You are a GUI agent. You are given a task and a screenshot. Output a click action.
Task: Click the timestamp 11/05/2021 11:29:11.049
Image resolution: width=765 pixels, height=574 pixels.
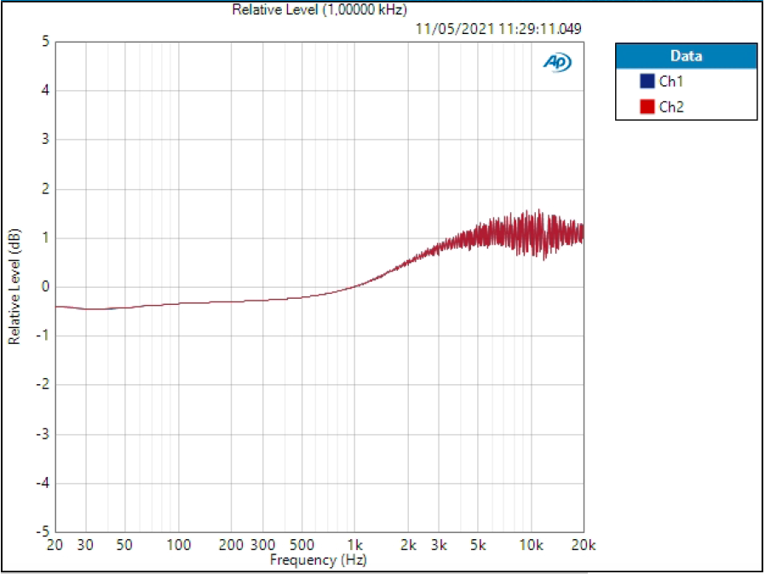click(498, 29)
